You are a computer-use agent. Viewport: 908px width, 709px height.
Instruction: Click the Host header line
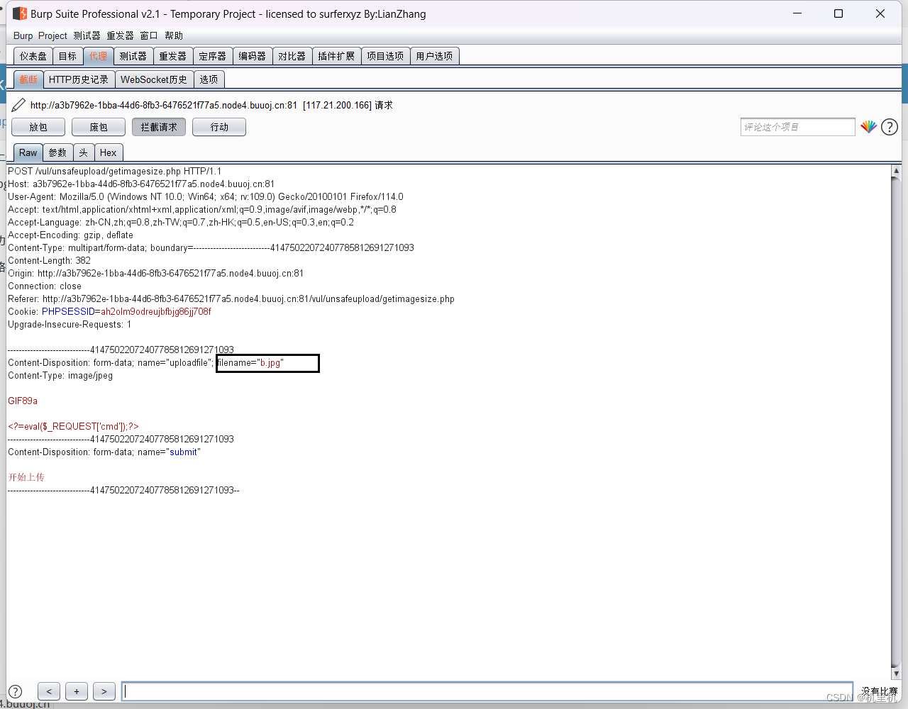141,184
